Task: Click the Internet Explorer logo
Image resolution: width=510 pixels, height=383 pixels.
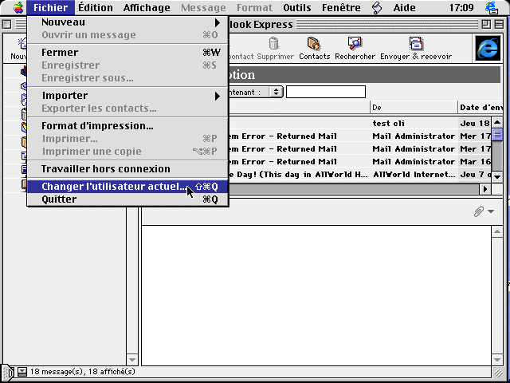Action: (x=488, y=49)
